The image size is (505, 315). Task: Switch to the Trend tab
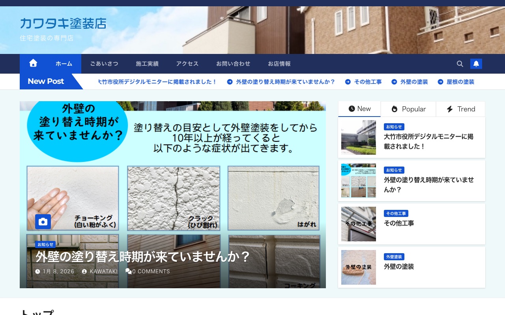tap(460, 109)
